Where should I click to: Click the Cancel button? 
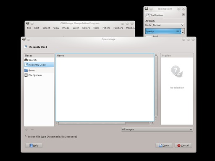pyautogui.click(x=183, y=145)
